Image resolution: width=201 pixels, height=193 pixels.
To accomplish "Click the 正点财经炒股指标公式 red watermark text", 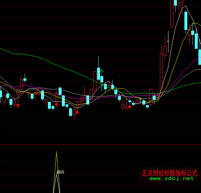I will tap(169, 172).
